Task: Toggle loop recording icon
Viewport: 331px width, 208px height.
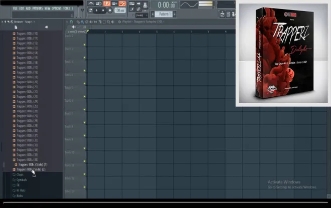Action: coord(122,4)
